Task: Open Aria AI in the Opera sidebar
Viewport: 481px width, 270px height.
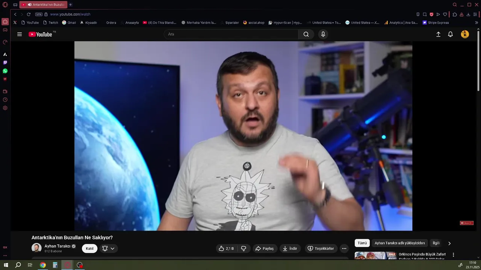Action: 5,54
